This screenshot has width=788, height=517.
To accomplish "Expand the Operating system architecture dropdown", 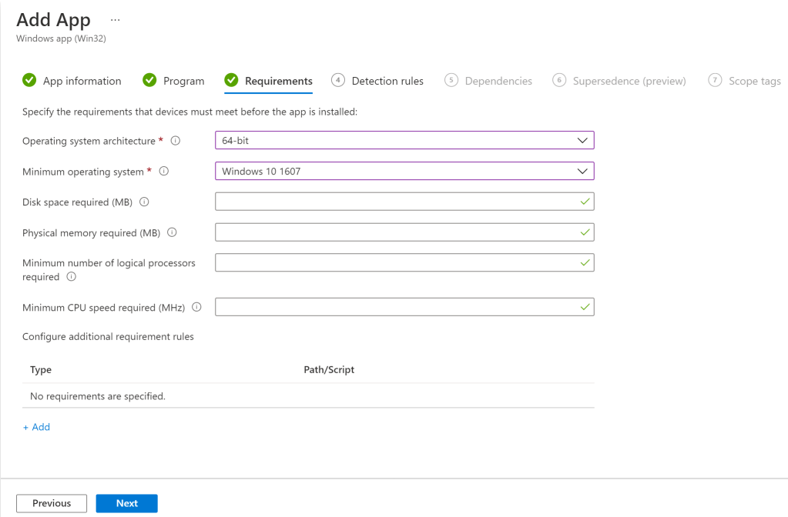I will tap(404, 141).
